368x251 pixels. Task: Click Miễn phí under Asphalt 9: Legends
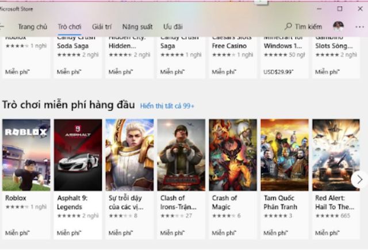(69, 233)
